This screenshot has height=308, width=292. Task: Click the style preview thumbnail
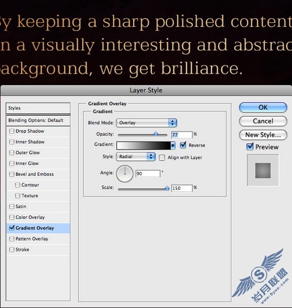pyautogui.click(x=263, y=170)
